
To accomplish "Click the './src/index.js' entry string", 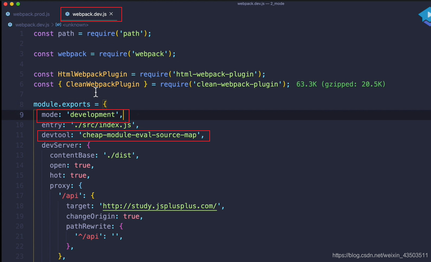I will (x=103, y=125).
